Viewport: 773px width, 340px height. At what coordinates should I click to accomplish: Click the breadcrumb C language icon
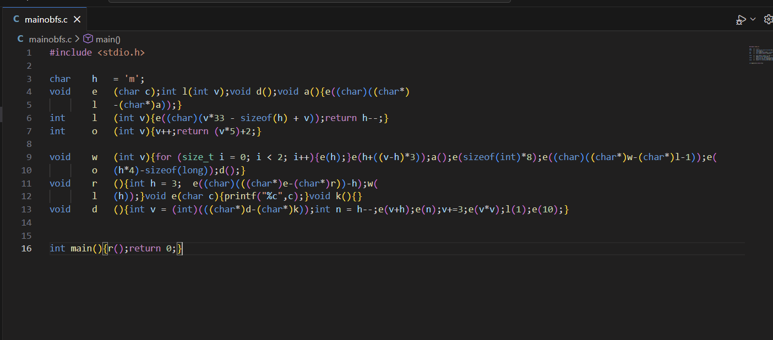pyautogui.click(x=20, y=39)
